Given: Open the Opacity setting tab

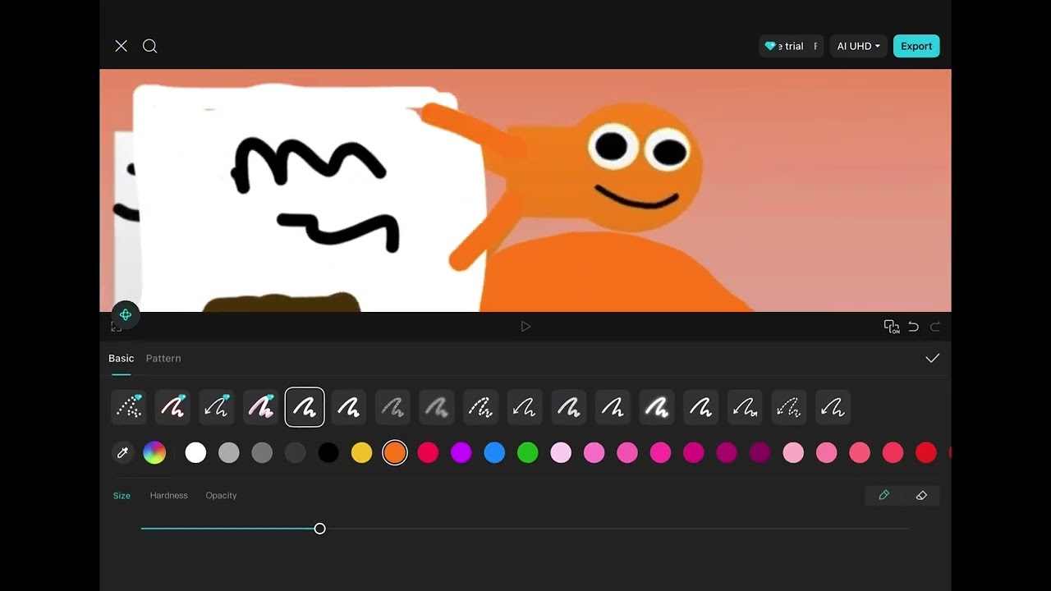Looking at the screenshot, I should click(221, 496).
